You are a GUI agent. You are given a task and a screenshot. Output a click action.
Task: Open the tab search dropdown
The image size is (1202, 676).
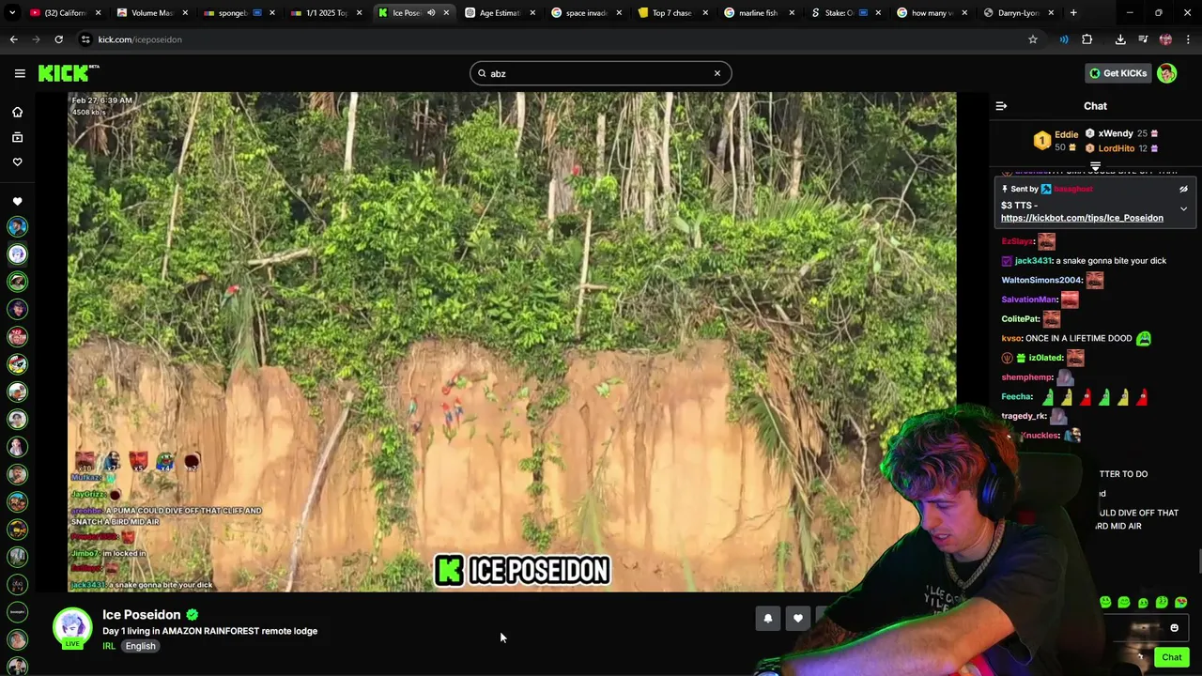point(13,13)
